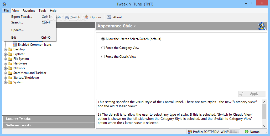Open the View menu

click(15, 11)
